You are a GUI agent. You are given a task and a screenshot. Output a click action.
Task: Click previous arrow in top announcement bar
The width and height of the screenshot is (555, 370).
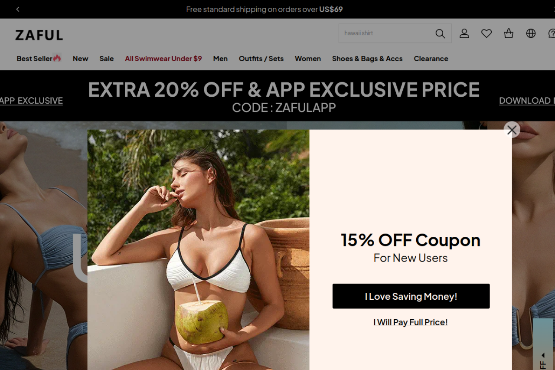(18, 9)
